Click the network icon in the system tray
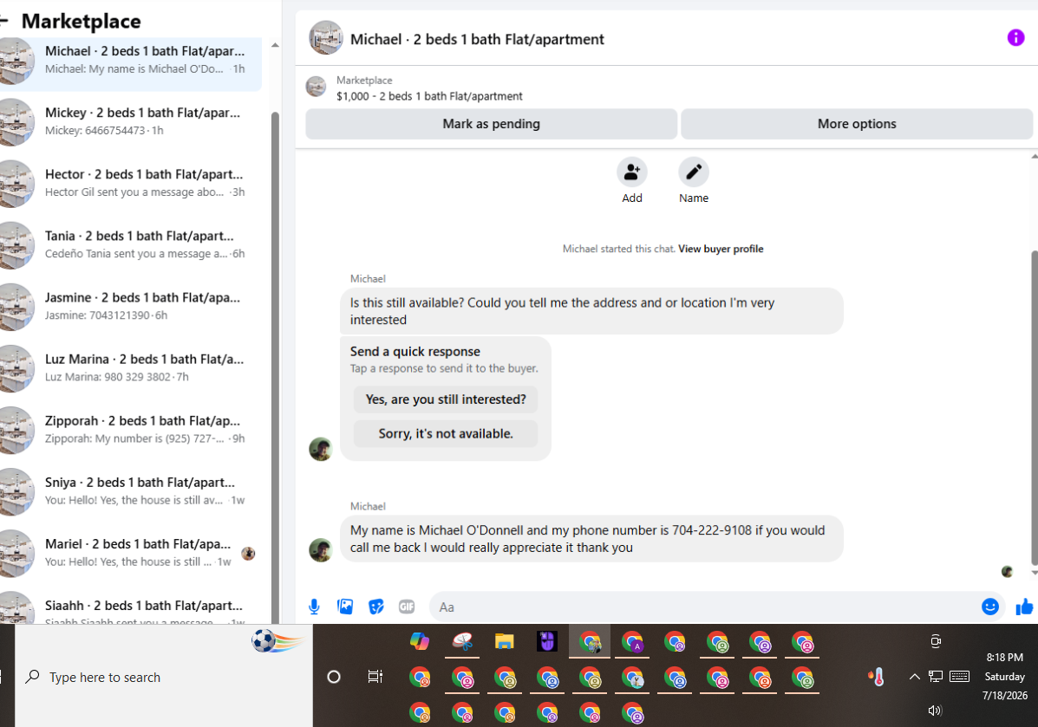Screen dimensions: 1038x727 [936, 676]
